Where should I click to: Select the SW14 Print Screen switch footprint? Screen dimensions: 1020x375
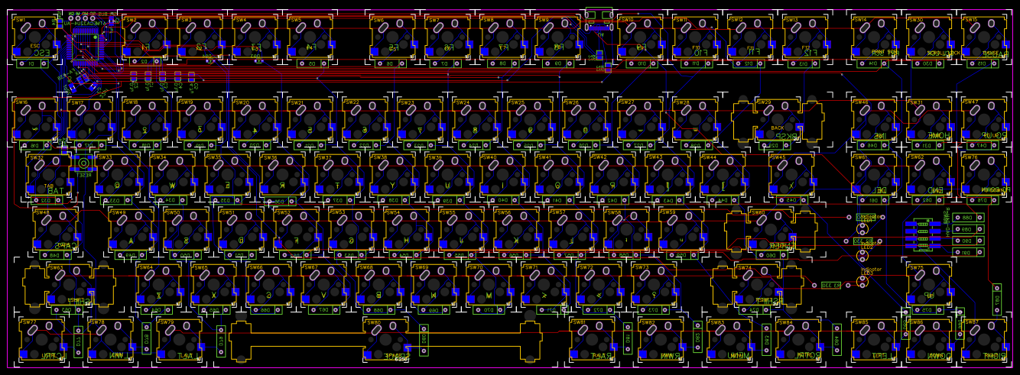pyautogui.click(x=874, y=37)
